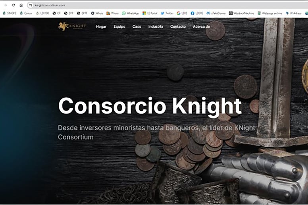Open the WaybackMachine bookmark
Viewport: 308px width, 205px height.
(x=241, y=13)
